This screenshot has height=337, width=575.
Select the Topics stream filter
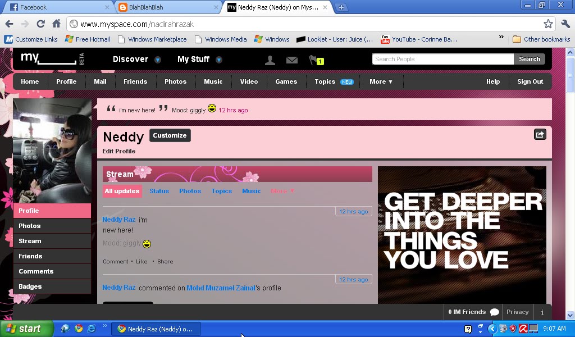221,191
